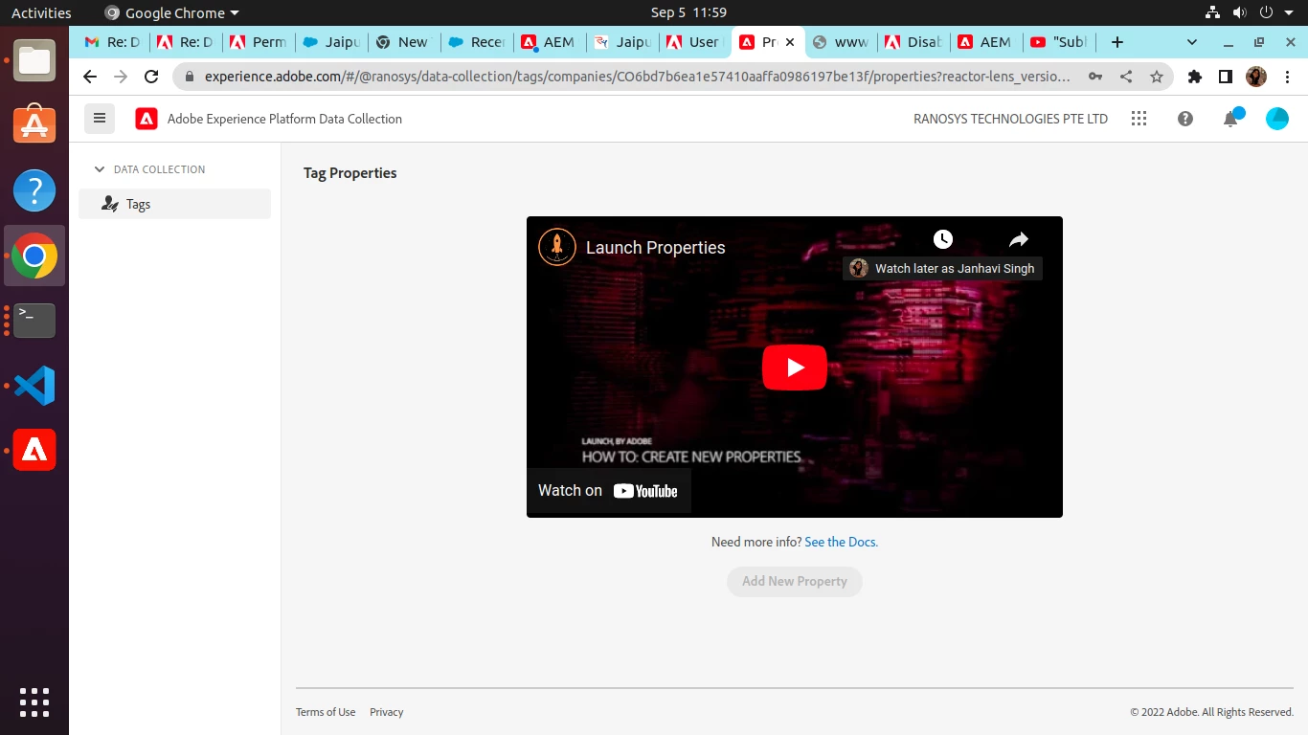1308x735 pixels.
Task: Show Applications grid in dock
Action: coord(34,702)
